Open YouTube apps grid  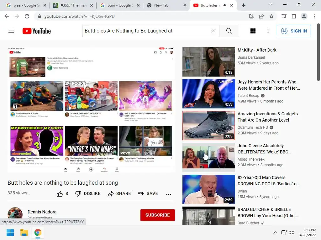click(253, 31)
